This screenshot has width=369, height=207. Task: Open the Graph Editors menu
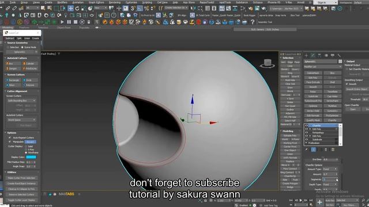point(96,2)
